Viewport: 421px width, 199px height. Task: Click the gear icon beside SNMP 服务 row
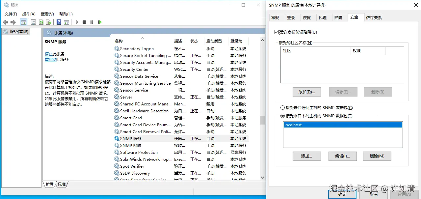117,138
